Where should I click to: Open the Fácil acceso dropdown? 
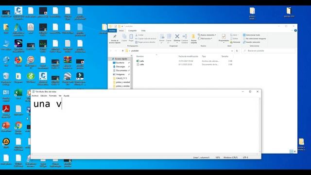205,38
